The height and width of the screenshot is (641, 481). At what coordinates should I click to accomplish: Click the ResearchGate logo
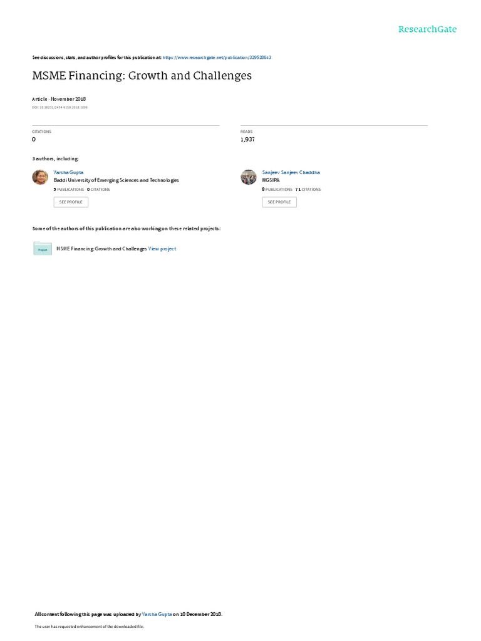point(427,29)
